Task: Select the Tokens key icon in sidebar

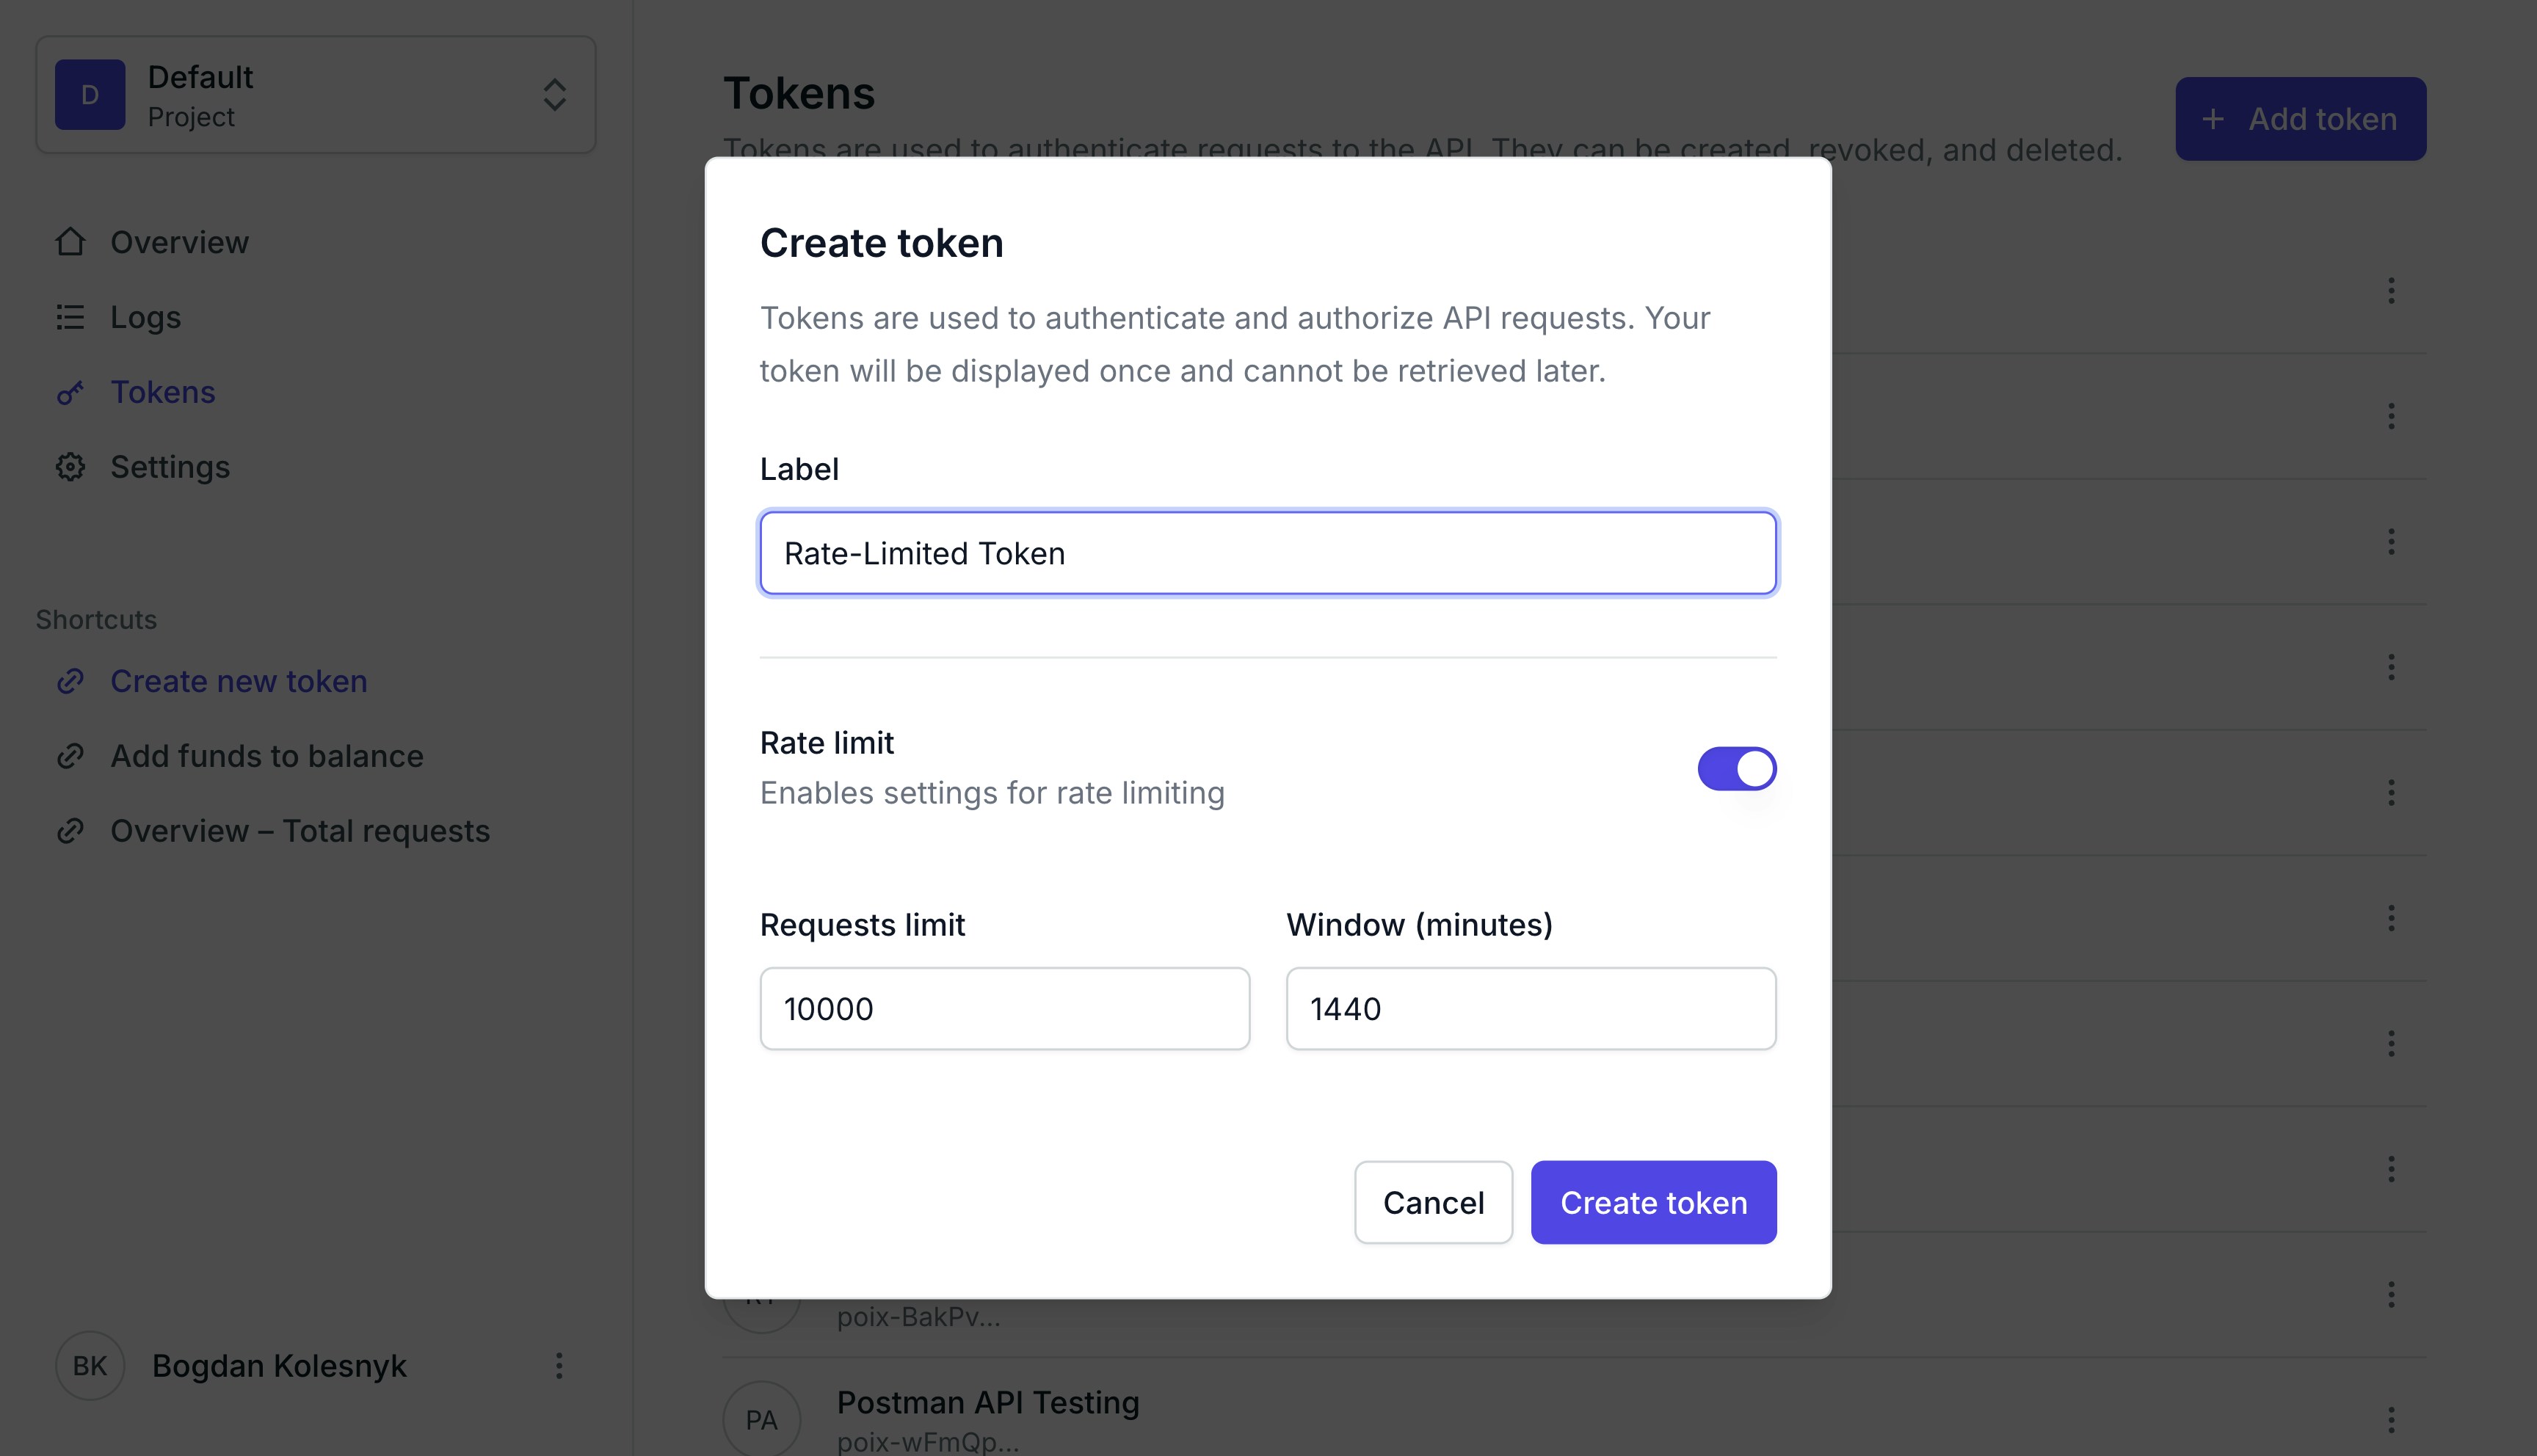Action: 70,392
